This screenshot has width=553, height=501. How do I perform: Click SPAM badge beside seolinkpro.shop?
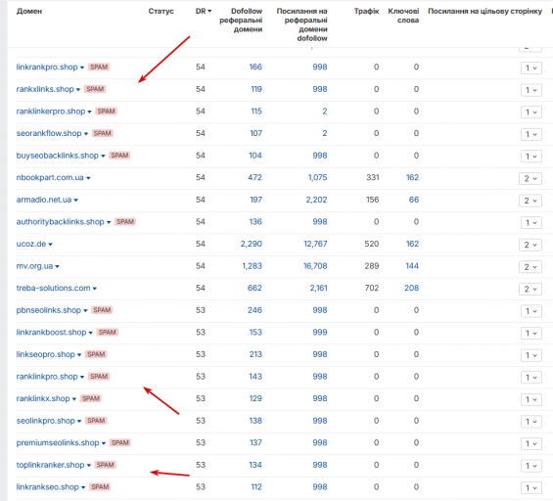pyautogui.click(x=96, y=421)
